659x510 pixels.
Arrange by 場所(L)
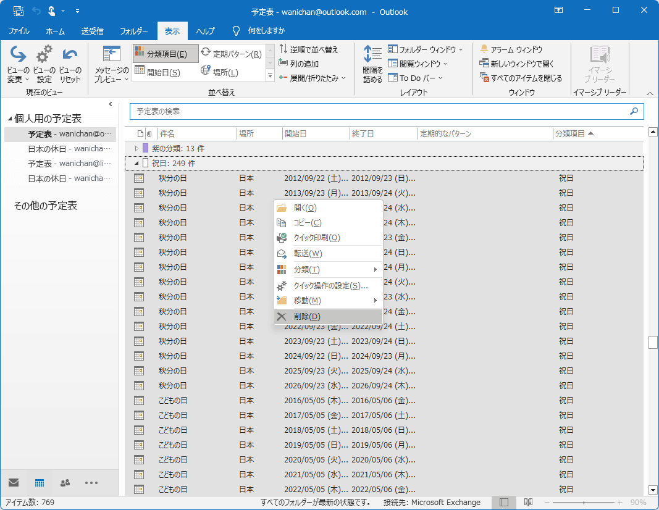point(232,72)
